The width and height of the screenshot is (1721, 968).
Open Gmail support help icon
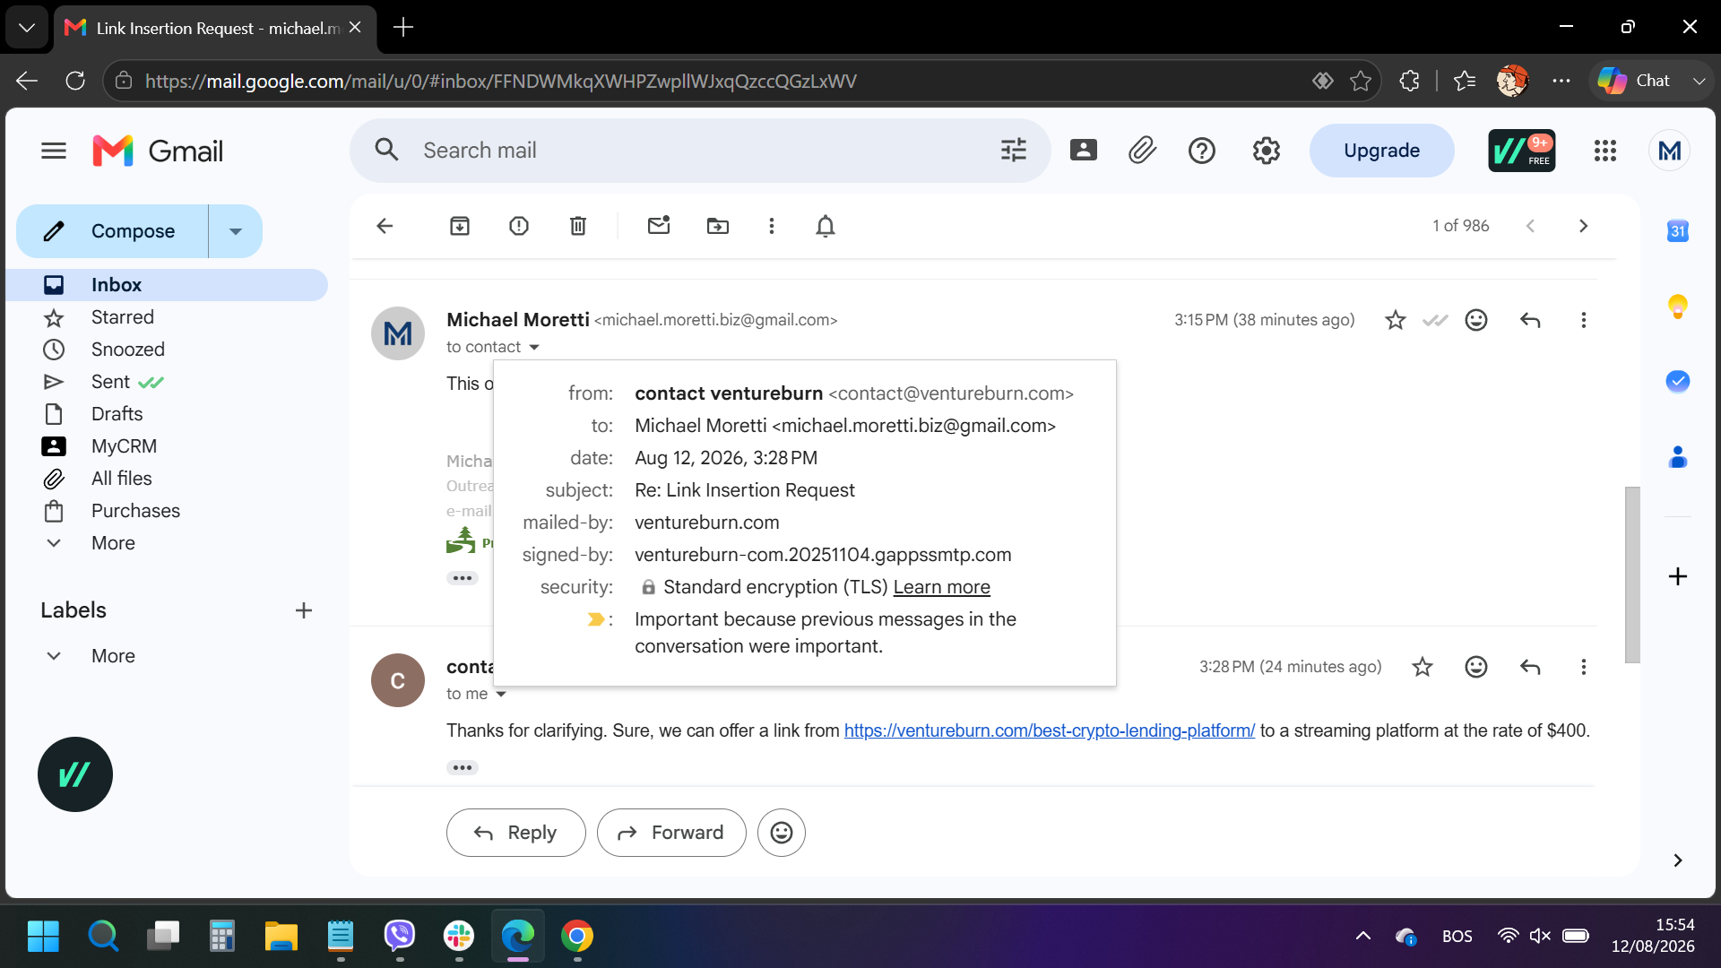(x=1202, y=151)
